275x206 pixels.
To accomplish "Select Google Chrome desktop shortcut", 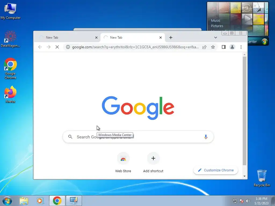I will coord(10,68).
